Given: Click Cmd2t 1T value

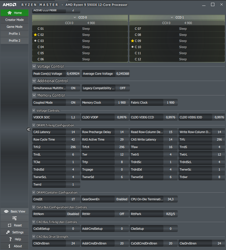Looking at the screenshot, I should point(73,199).
